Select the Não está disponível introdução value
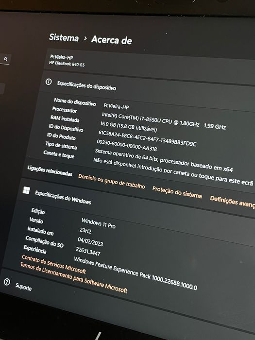Screen dimensions: 255x340 pyautogui.click(x=173, y=171)
